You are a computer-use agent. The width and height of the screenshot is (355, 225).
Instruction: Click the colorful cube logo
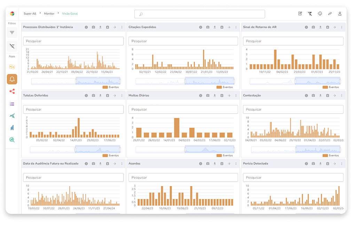pyautogui.click(x=12, y=14)
